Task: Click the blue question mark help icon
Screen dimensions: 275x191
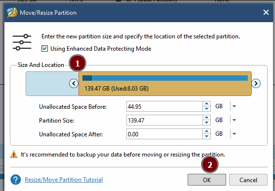Action: [16, 180]
